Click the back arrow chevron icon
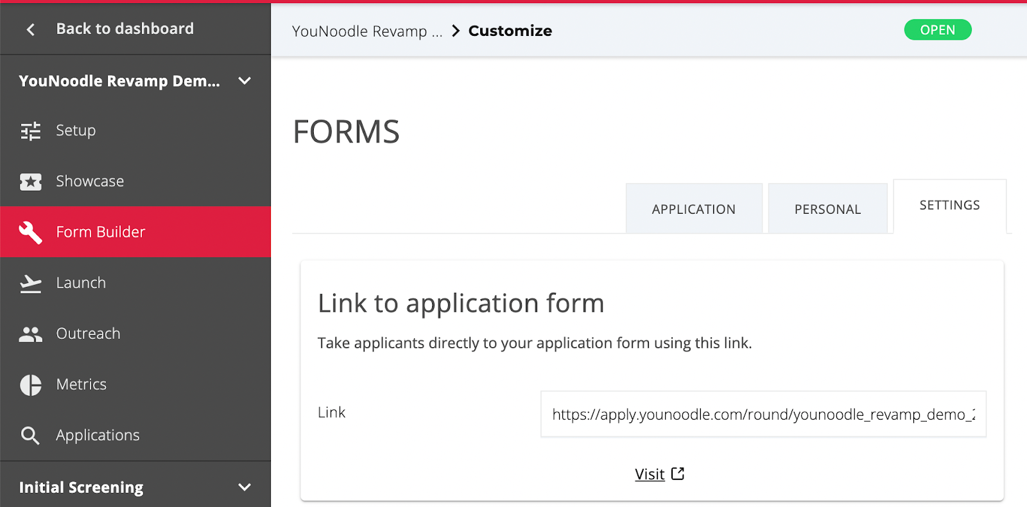 click(x=30, y=29)
